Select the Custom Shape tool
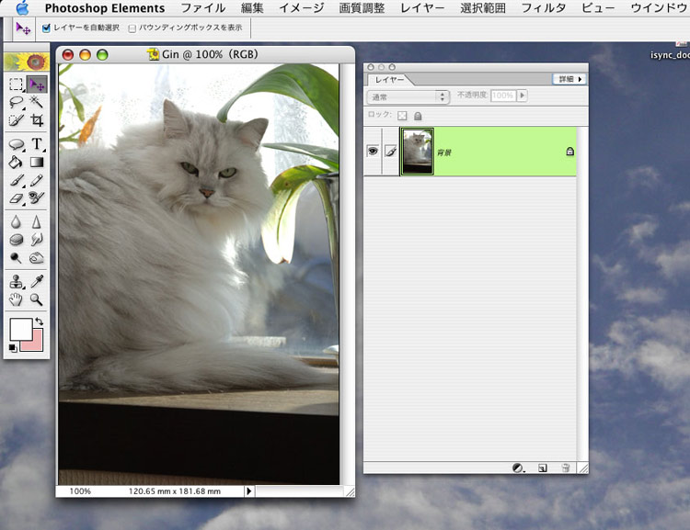 coord(16,144)
